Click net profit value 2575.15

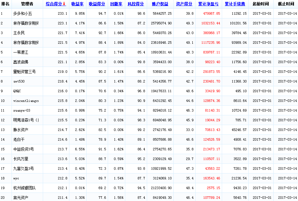click(213, 188)
